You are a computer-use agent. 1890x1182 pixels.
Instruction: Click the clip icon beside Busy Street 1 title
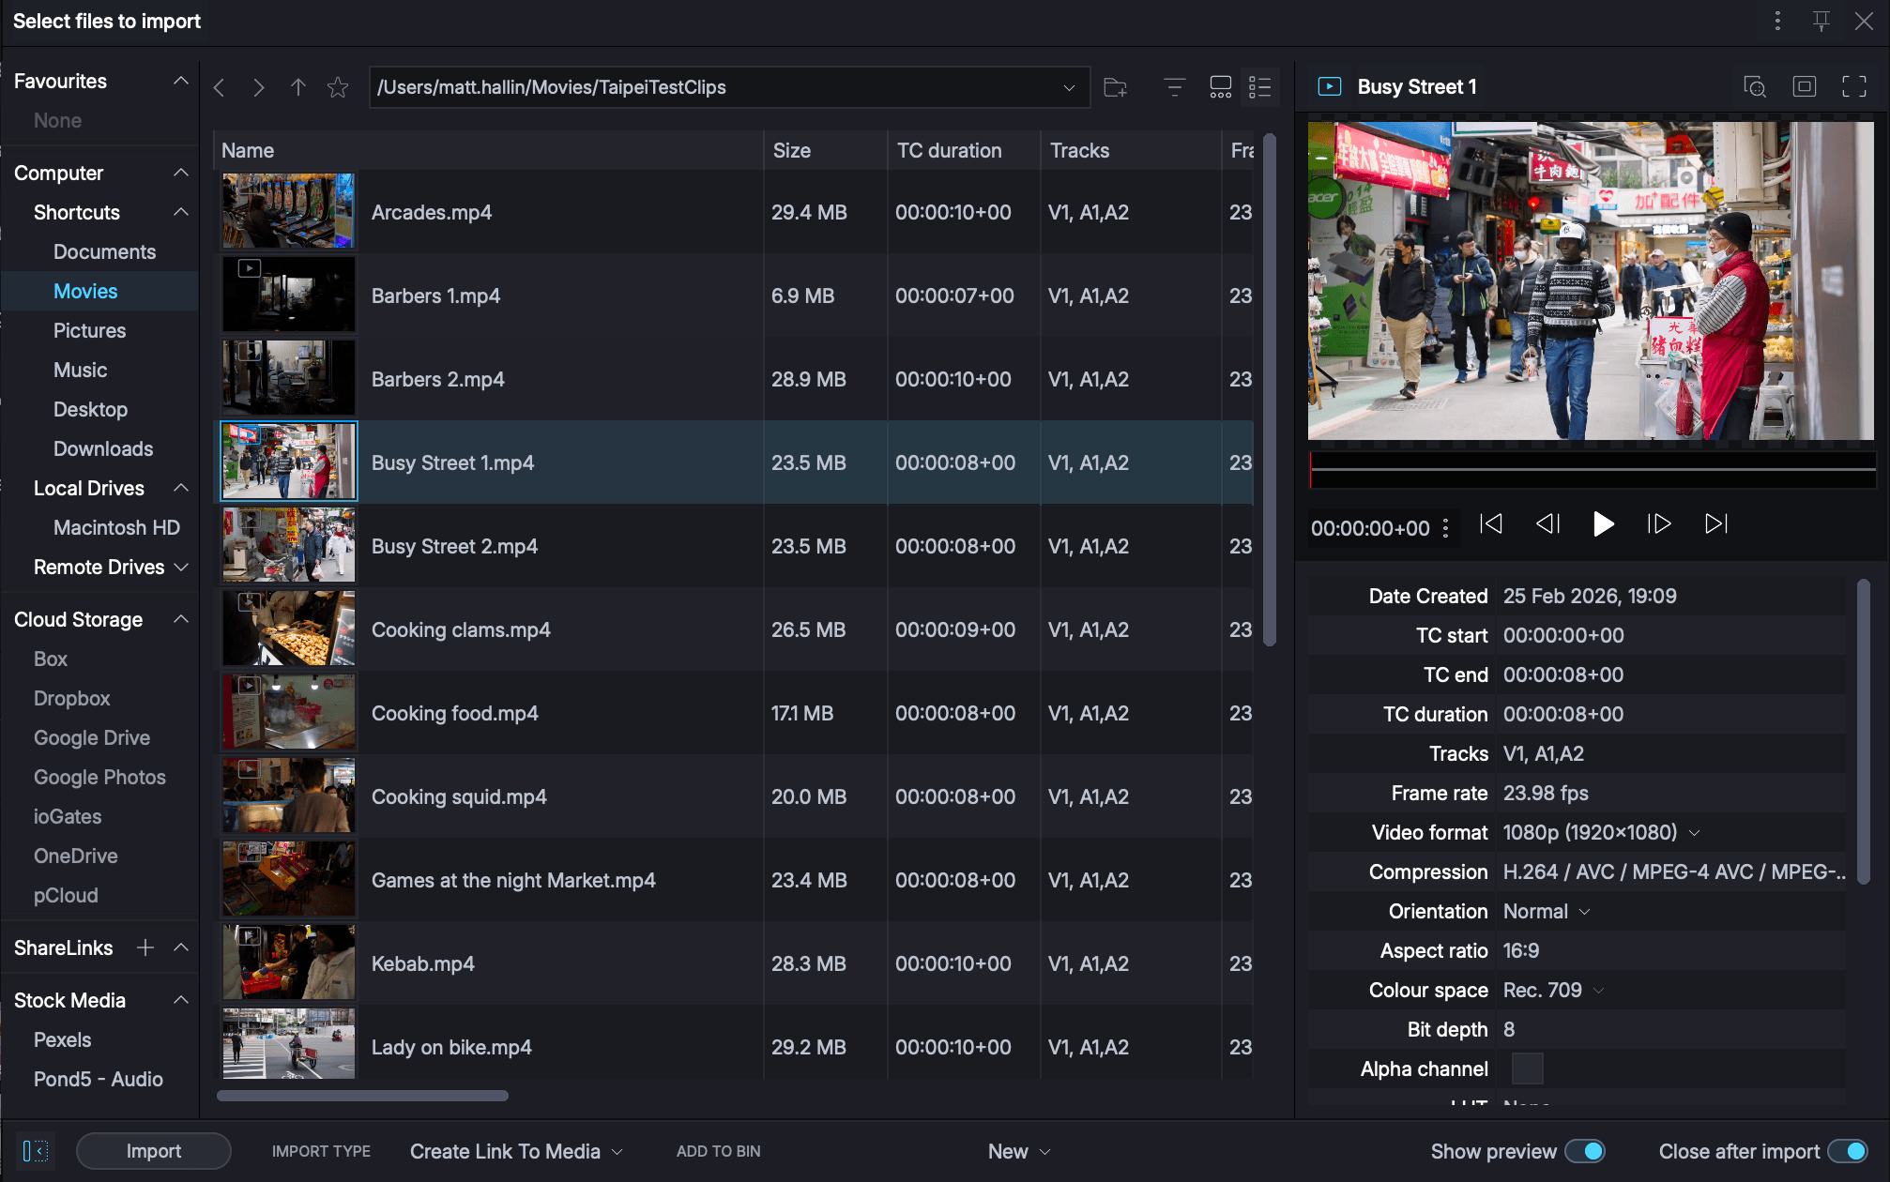point(1330,86)
